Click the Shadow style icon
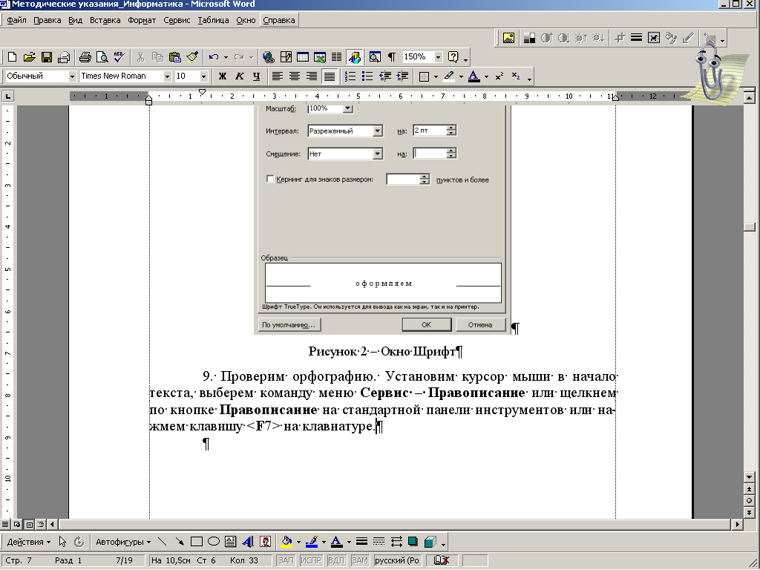The width and height of the screenshot is (760, 570). [x=413, y=542]
